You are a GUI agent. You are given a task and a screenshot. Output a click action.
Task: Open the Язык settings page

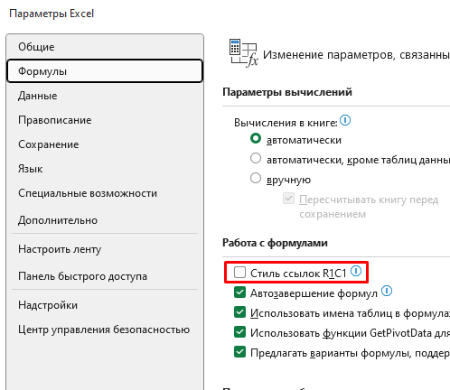(x=105, y=169)
